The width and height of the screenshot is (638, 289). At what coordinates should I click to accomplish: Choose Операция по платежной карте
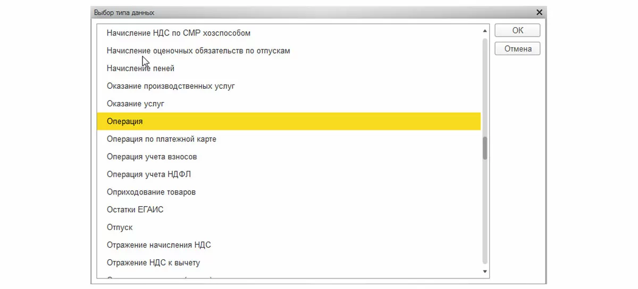[161, 139]
